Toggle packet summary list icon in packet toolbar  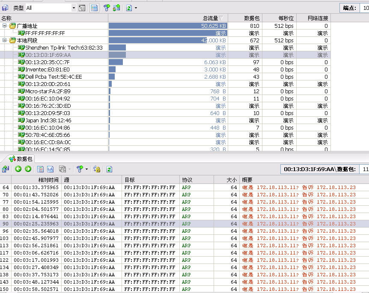click(x=41, y=169)
